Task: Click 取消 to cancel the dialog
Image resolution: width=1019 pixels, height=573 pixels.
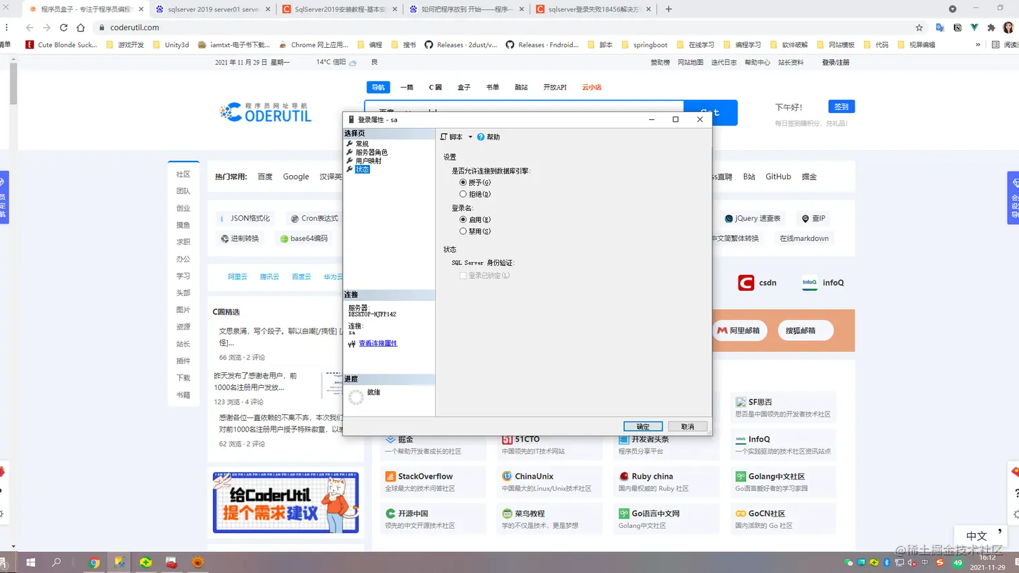Action: point(687,426)
